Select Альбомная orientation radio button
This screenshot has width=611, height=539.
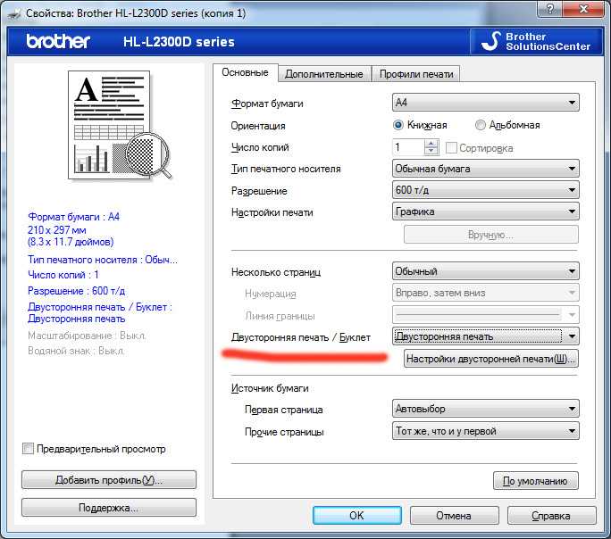pos(480,125)
